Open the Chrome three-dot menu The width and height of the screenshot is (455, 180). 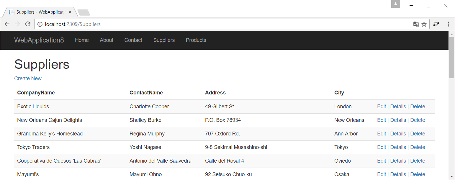click(448, 24)
